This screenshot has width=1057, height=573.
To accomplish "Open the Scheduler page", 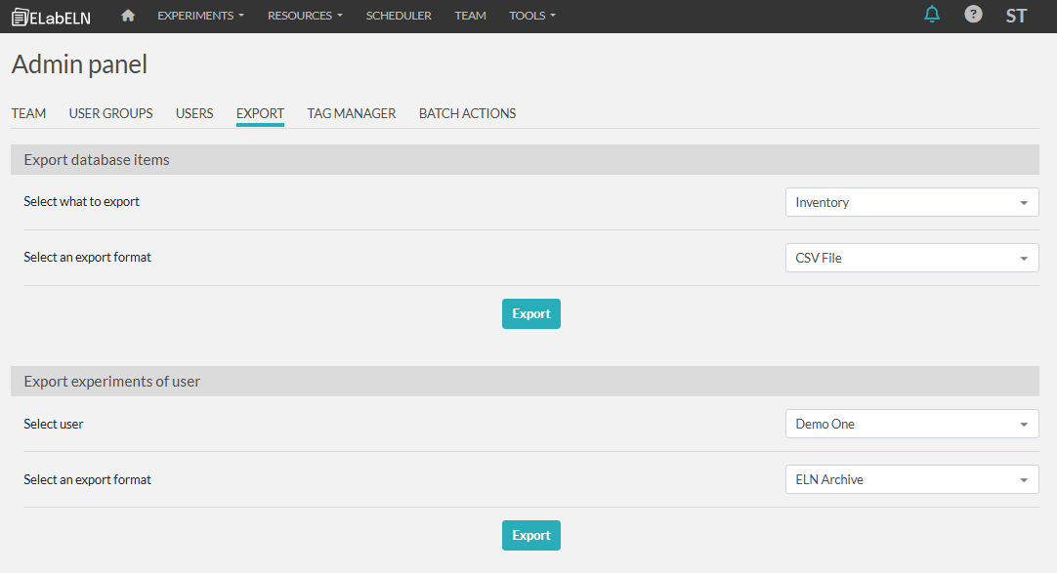I will click(399, 16).
